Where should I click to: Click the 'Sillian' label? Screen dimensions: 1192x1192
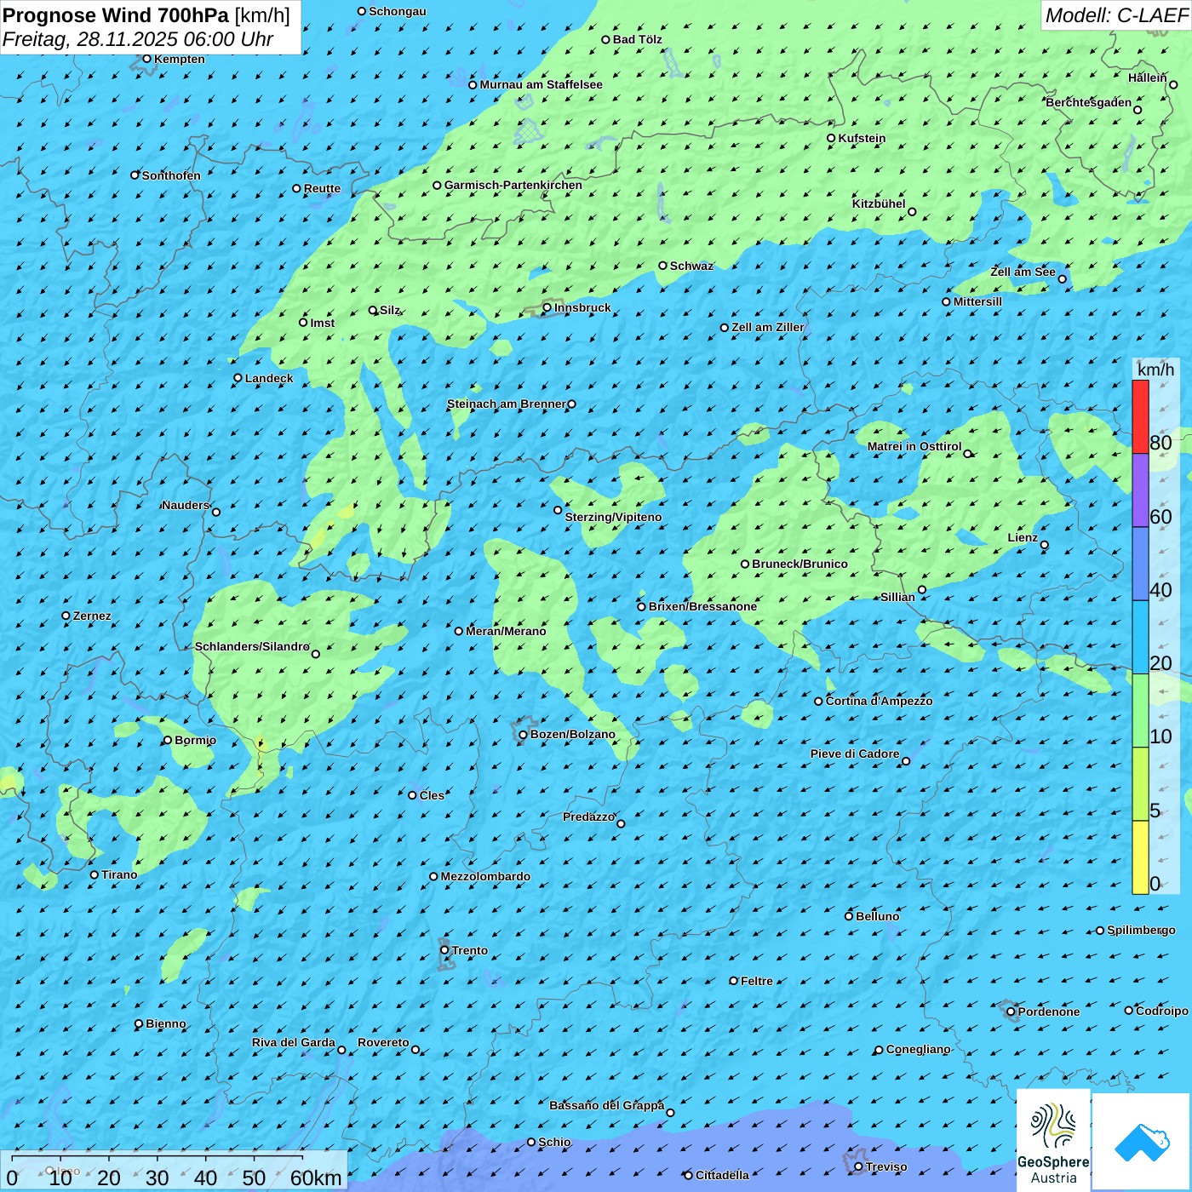897,597
